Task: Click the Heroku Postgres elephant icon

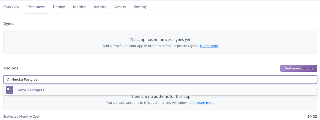Action: pyautogui.click(x=10, y=90)
